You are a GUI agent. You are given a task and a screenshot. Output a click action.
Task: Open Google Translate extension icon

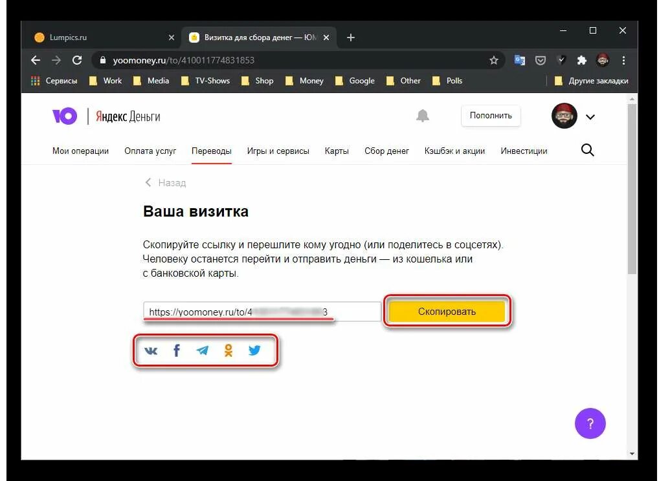coord(520,60)
